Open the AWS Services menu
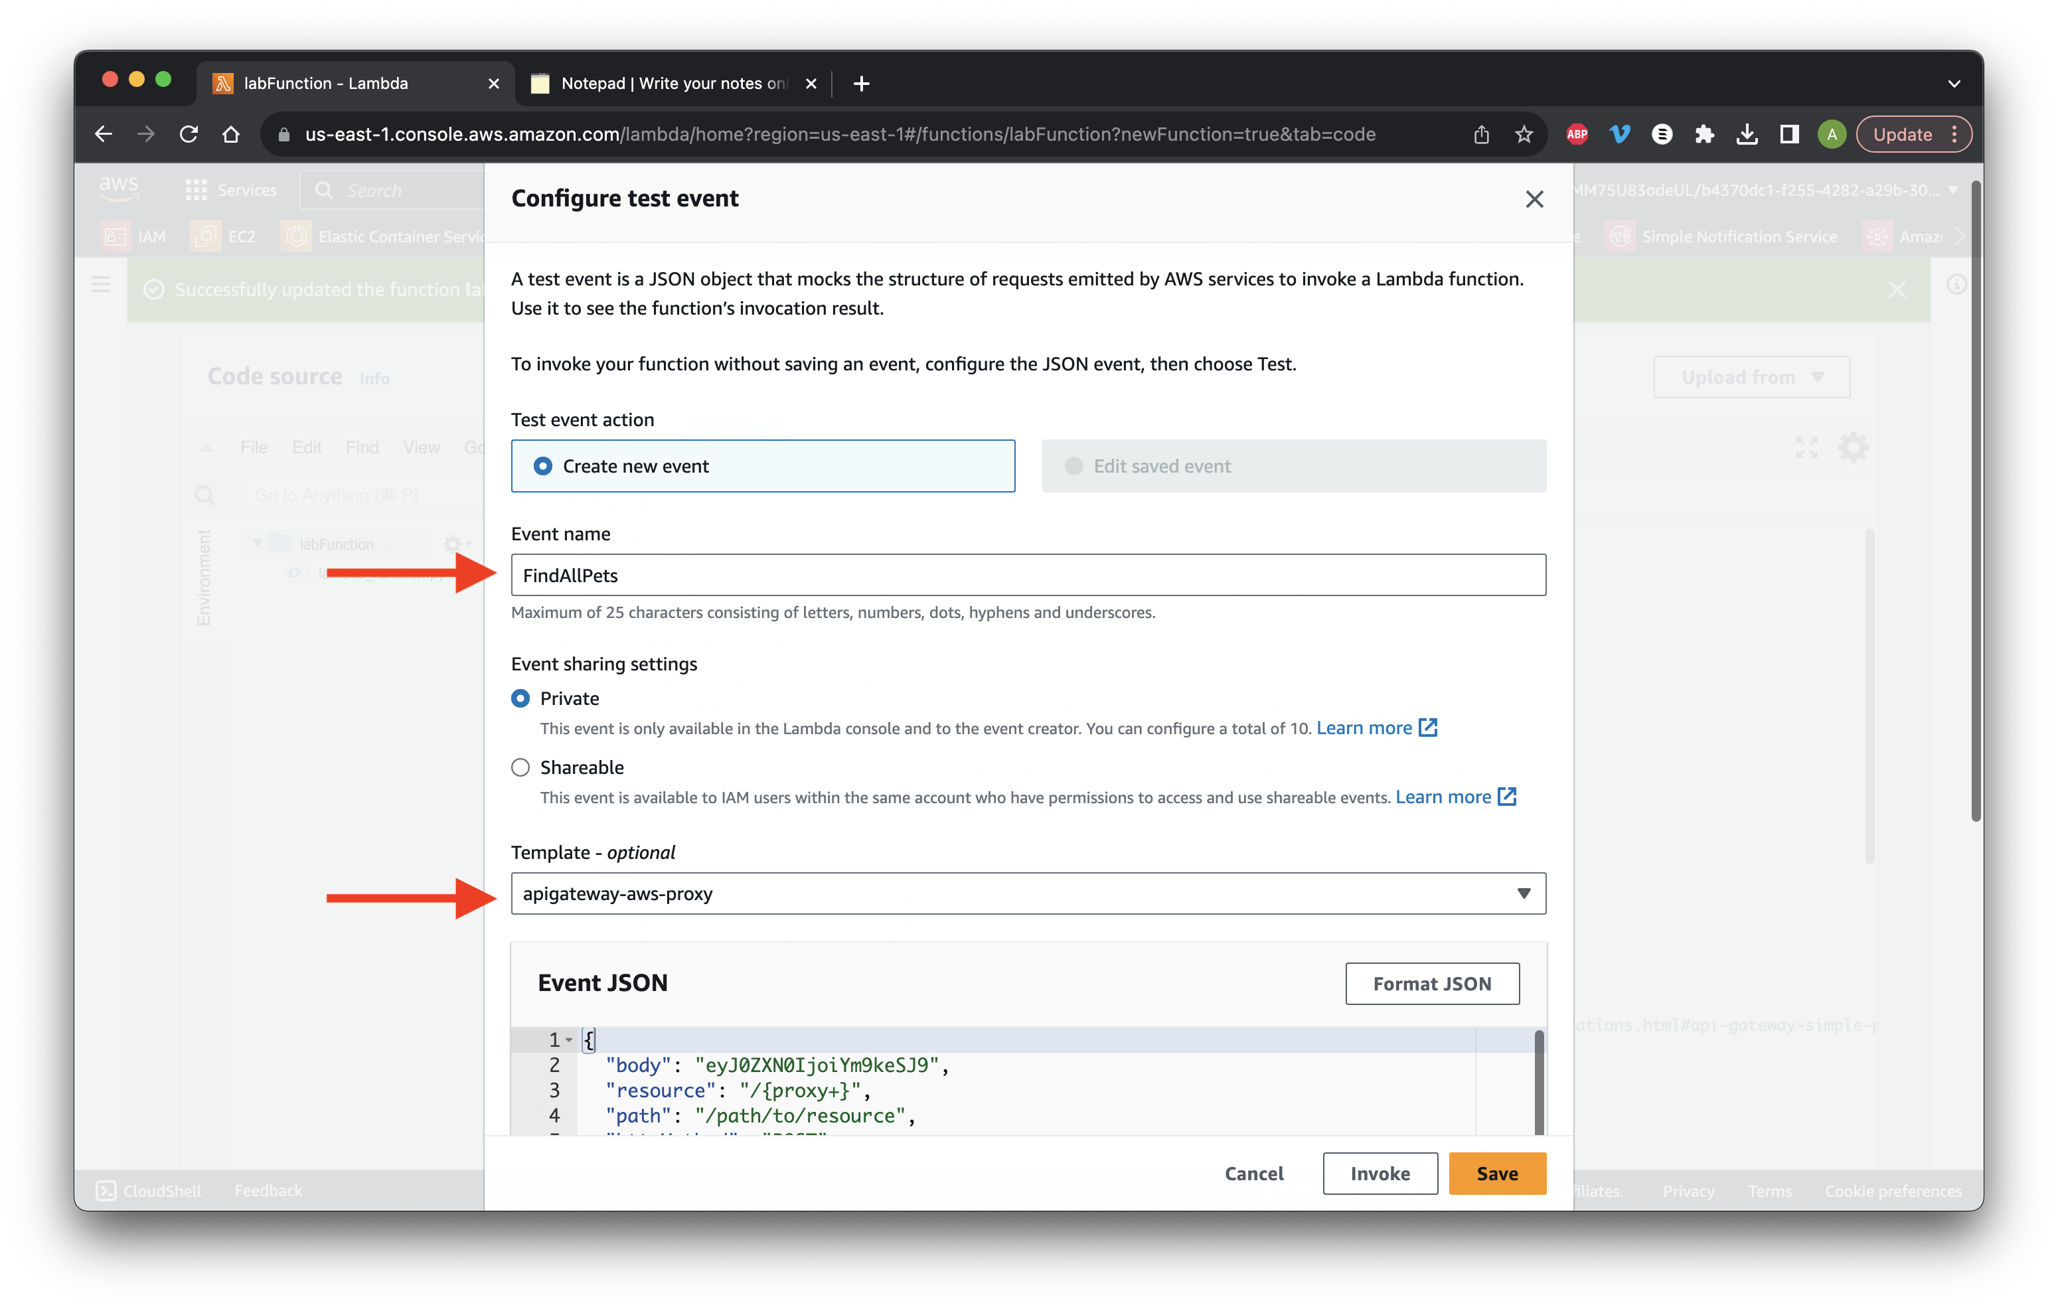 coord(231,190)
